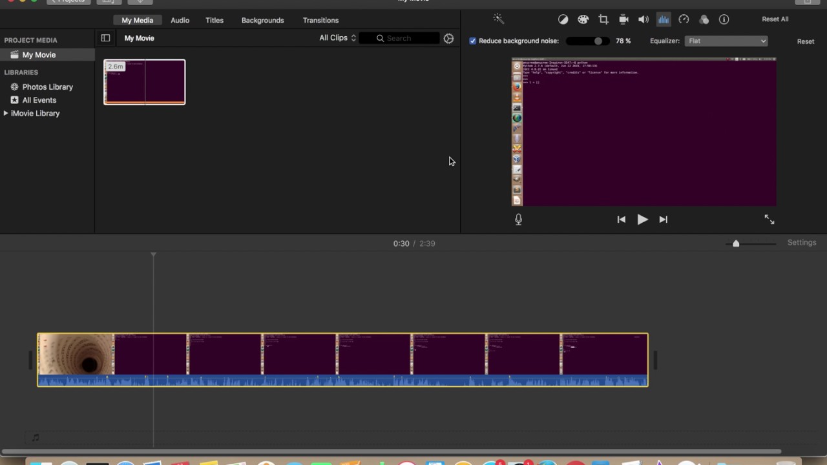Click the voiceover microphone icon
The width and height of the screenshot is (827, 465).
coord(518,220)
